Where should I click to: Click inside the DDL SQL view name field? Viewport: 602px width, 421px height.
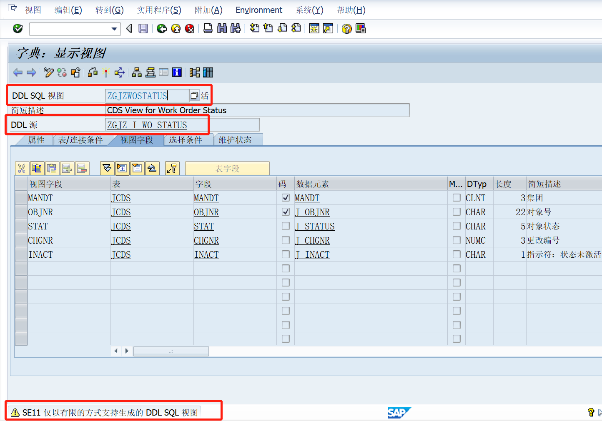[x=146, y=95]
